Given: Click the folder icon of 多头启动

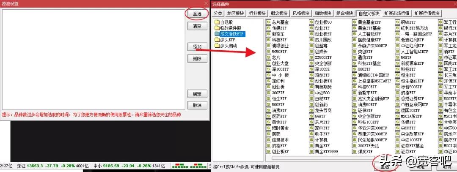Looking at the screenshot, I should pos(217,46).
